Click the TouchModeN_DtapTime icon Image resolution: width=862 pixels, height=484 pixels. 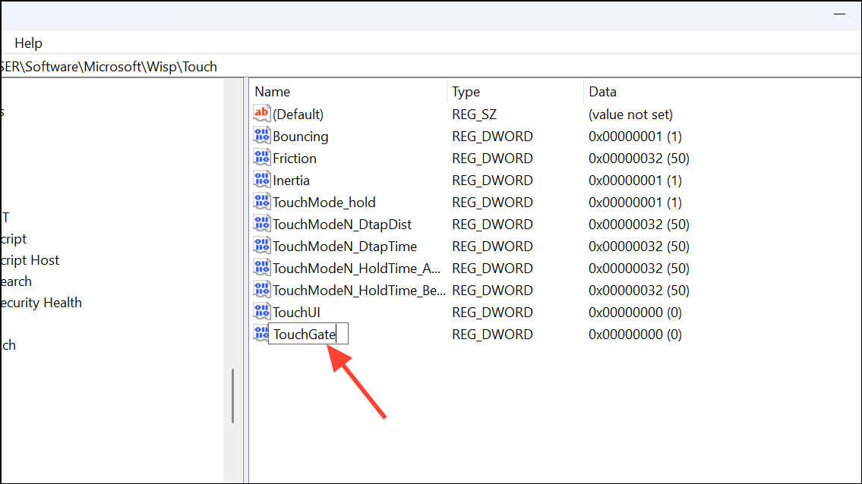261,247
